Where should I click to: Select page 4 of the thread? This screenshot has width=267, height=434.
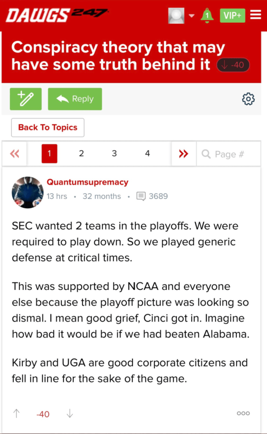[x=147, y=154]
